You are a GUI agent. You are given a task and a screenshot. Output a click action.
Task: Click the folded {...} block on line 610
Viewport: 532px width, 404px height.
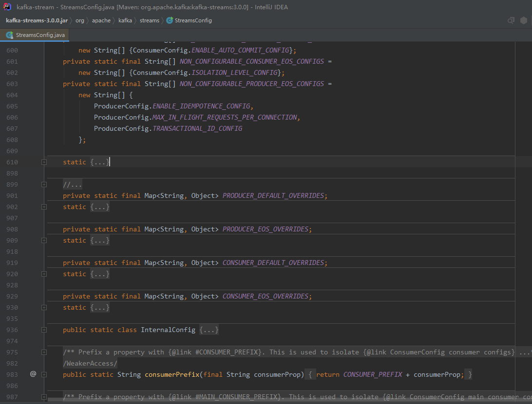tap(100, 162)
